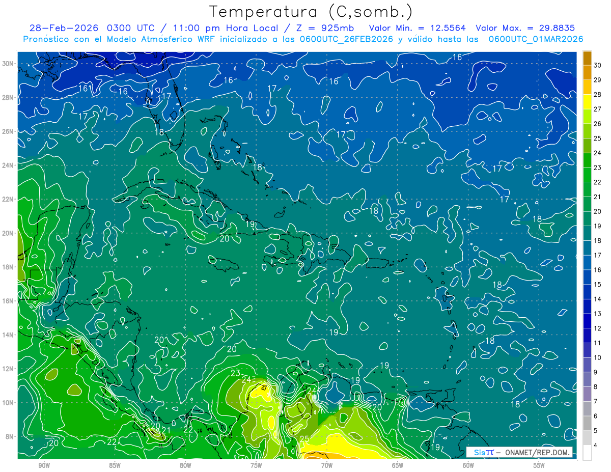Click the 80W longitude axis label

pyautogui.click(x=185, y=465)
